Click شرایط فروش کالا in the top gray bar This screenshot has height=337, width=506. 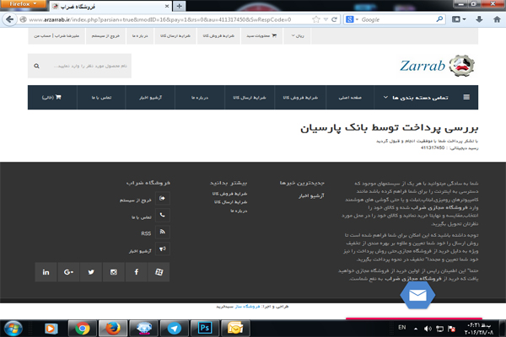[218, 35]
